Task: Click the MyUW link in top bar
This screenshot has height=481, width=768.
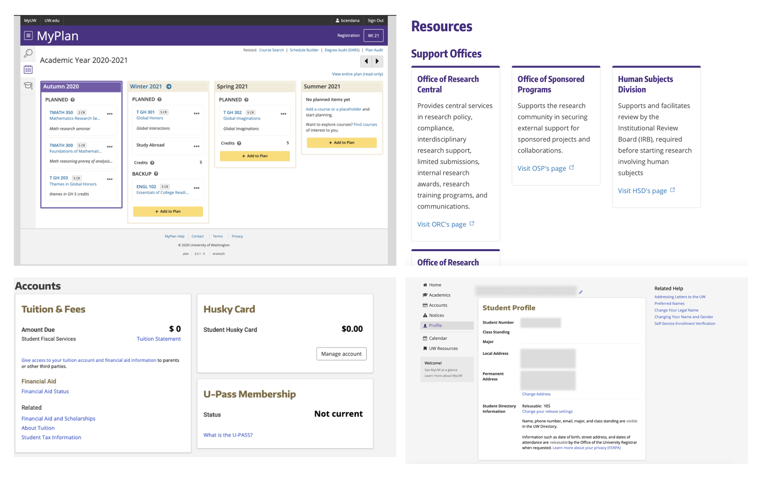Action: click(x=30, y=20)
